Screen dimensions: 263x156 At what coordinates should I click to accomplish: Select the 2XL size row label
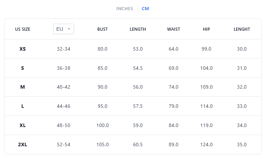pyautogui.click(x=23, y=144)
